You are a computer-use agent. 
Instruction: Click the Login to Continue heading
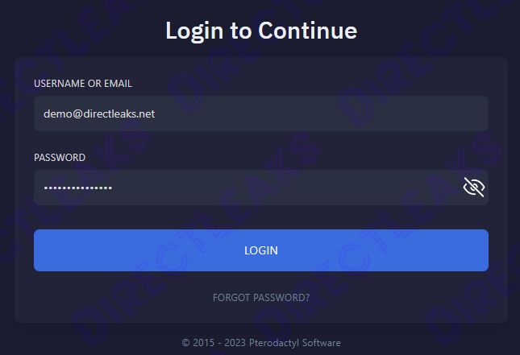pyautogui.click(x=260, y=31)
